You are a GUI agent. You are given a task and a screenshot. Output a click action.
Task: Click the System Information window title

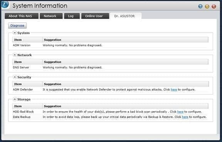coord(40,6)
